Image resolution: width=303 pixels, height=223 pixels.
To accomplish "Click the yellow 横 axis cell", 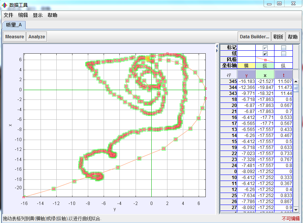I will point(246,65).
